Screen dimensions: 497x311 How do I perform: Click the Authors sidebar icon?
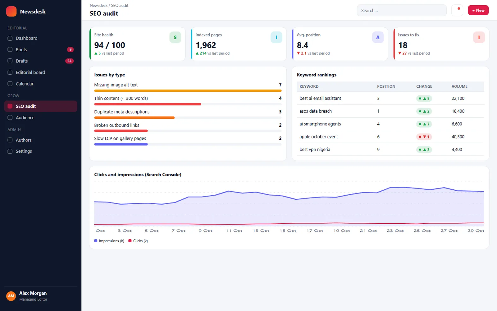coord(10,140)
